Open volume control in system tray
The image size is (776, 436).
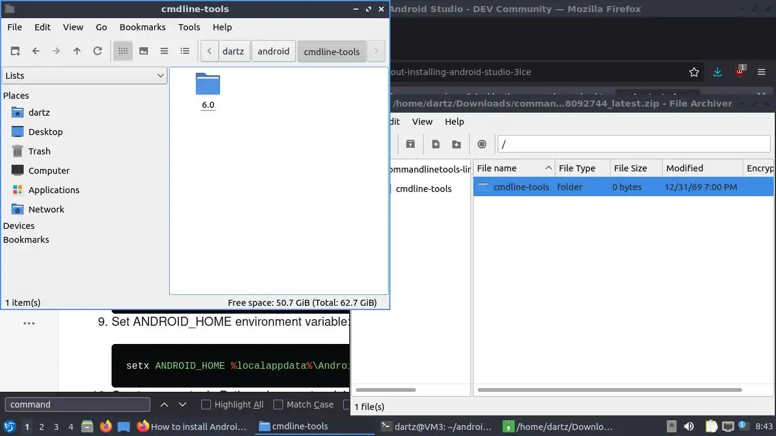click(689, 426)
